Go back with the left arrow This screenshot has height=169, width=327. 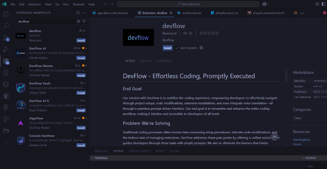point(105,4)
